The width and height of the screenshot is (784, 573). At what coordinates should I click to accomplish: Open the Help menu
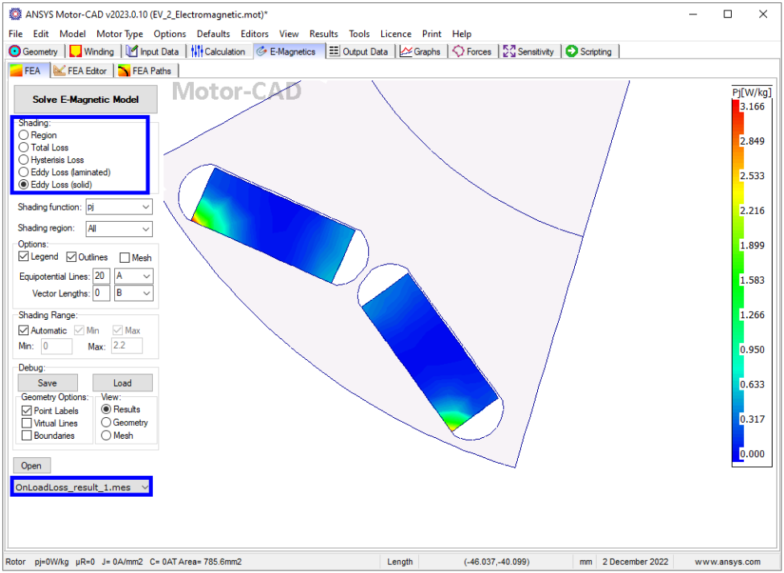[462, 34]
